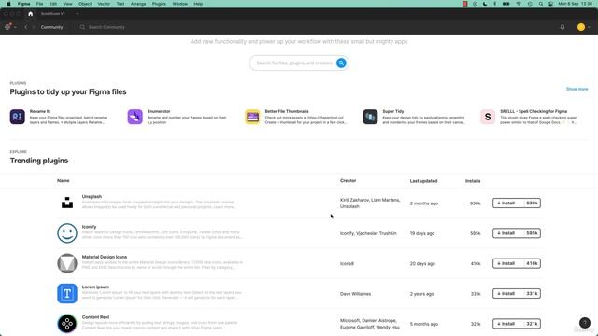Open the Super Tidy plugin icon
The image size is (598, 336).
coord(370,117)
